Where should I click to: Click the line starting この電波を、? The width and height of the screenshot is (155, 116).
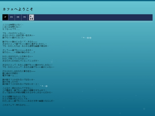[24, 90]
